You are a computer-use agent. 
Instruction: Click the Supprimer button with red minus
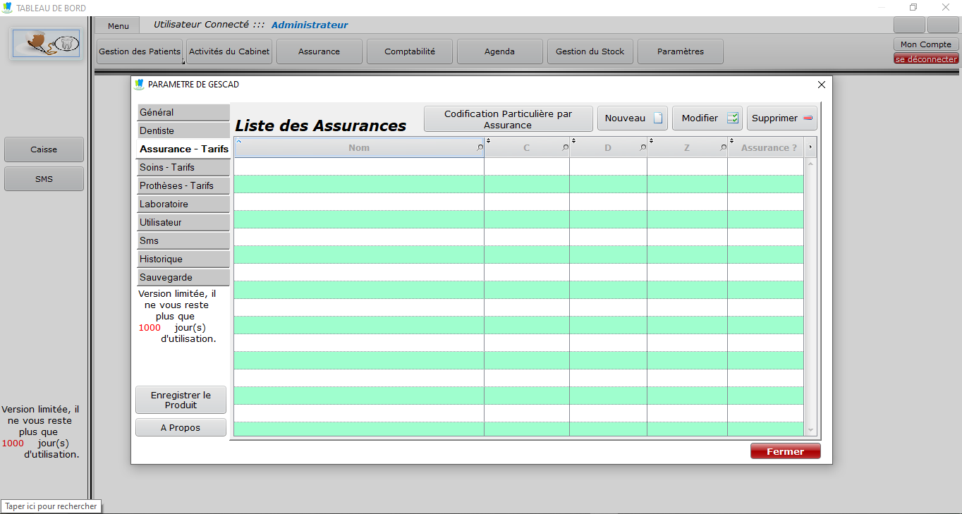(781, 118)
